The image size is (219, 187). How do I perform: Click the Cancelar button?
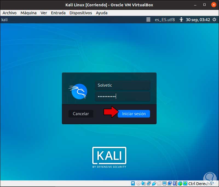pyautogui.click(x=81, y=114)
